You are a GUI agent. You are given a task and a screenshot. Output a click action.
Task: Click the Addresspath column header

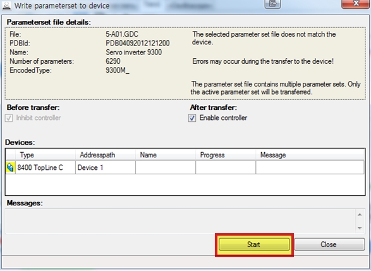(x=106, y=155)
